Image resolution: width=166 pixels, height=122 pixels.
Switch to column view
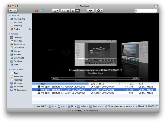pyautogui.click(x=73, y=11)
